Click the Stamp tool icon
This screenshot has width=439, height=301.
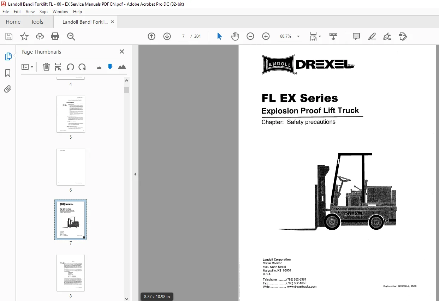click(403, 36)
